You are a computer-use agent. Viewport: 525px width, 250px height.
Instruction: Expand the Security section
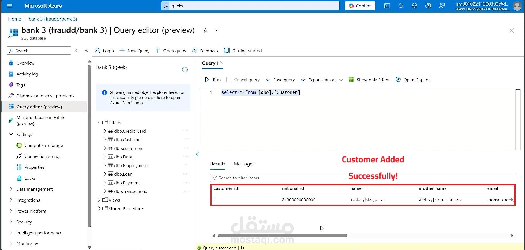pyautogui.click(x=11, y=222)
